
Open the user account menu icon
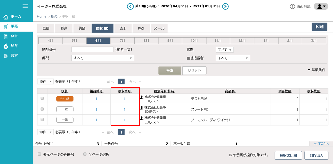point(321,6)
